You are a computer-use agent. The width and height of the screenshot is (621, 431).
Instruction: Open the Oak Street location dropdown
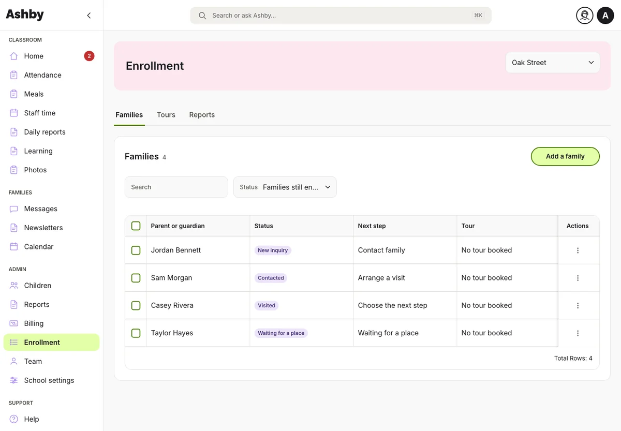point(553,63)
